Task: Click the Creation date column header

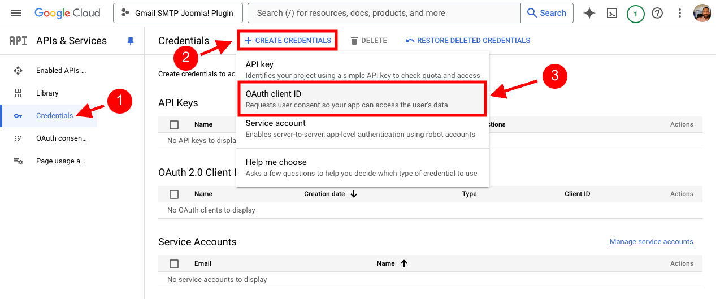Action: (x=324, y=194)
